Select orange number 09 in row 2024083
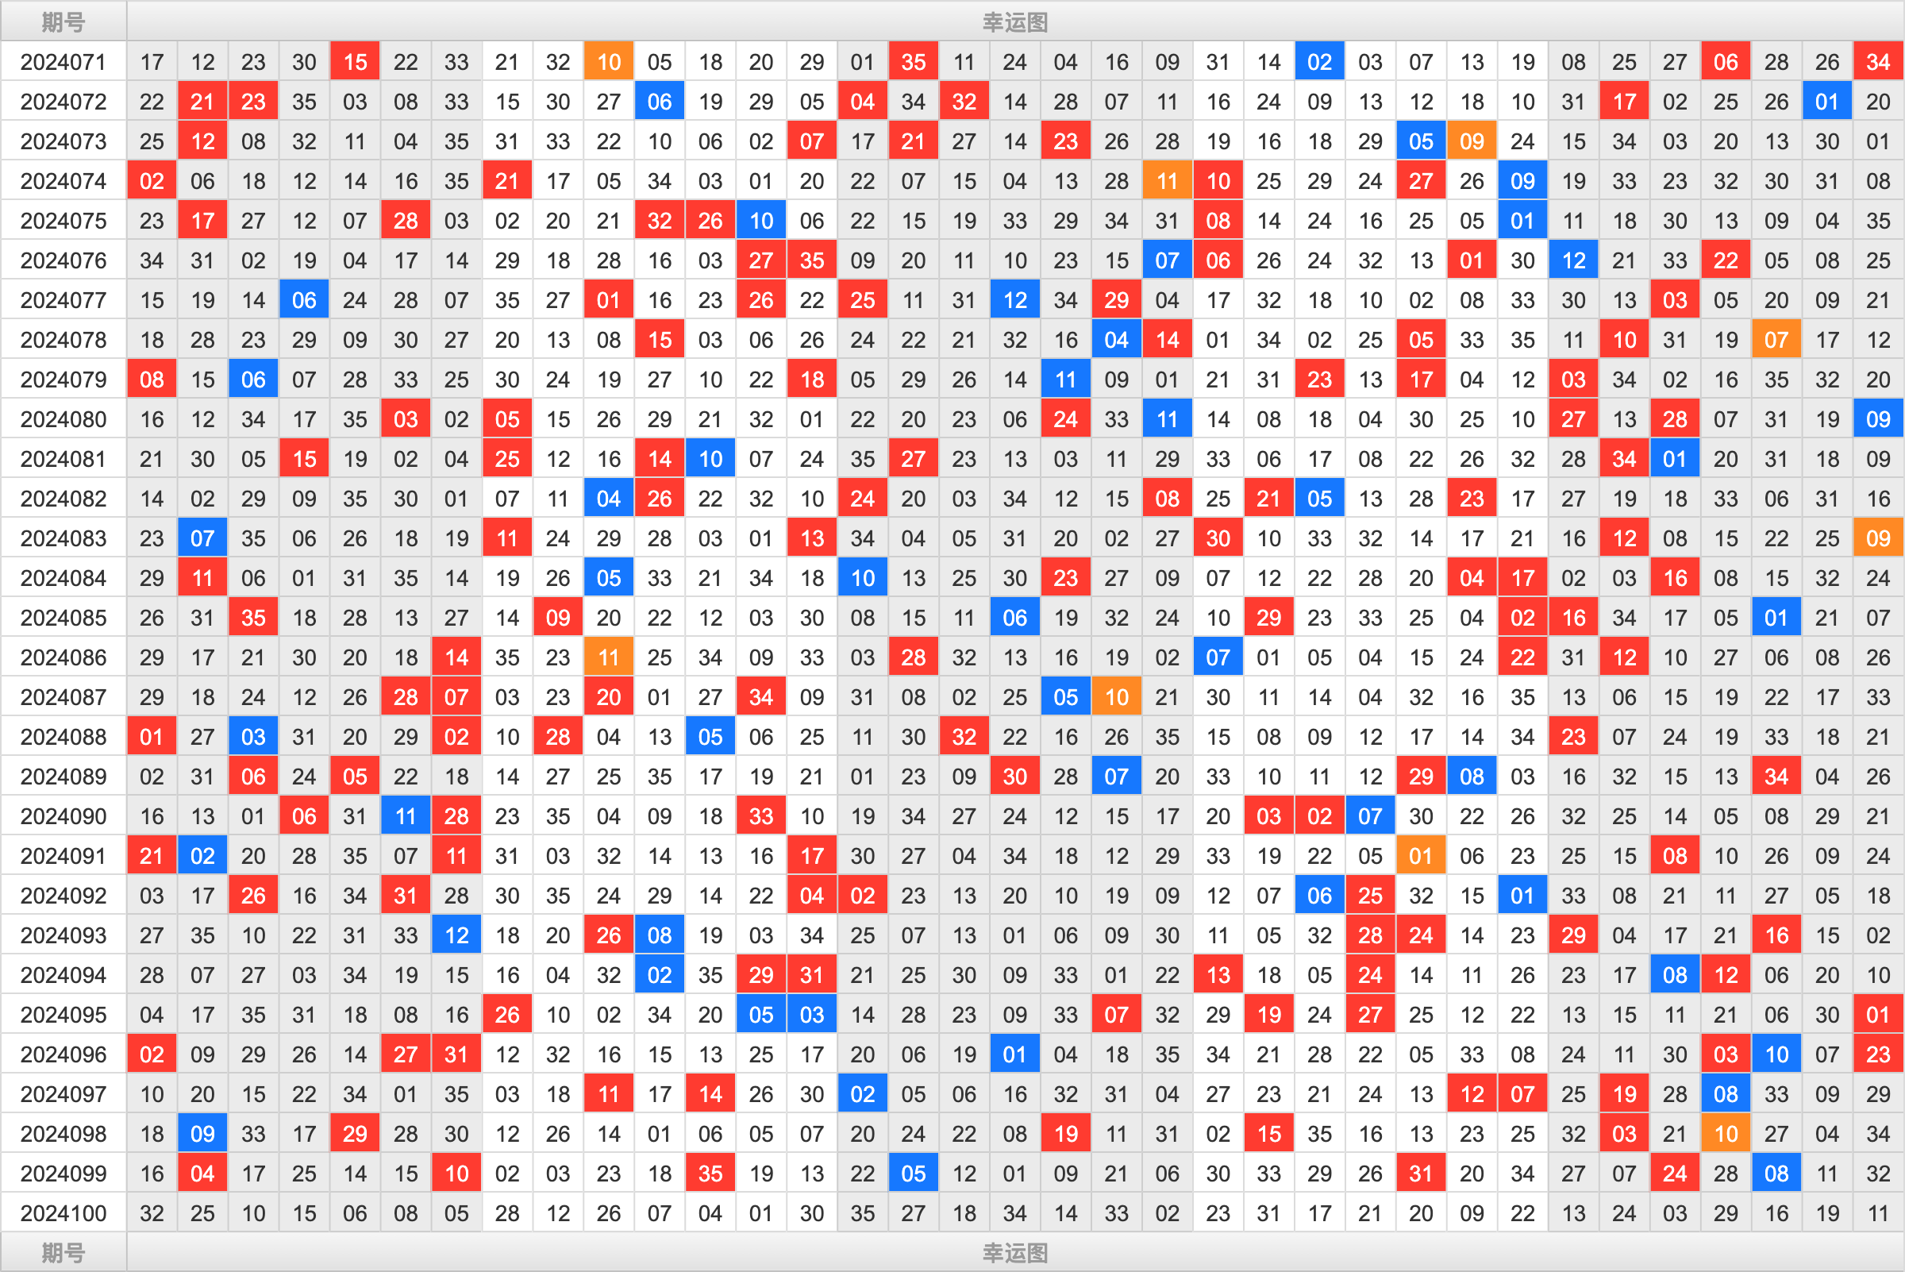 coord(1880,545)
